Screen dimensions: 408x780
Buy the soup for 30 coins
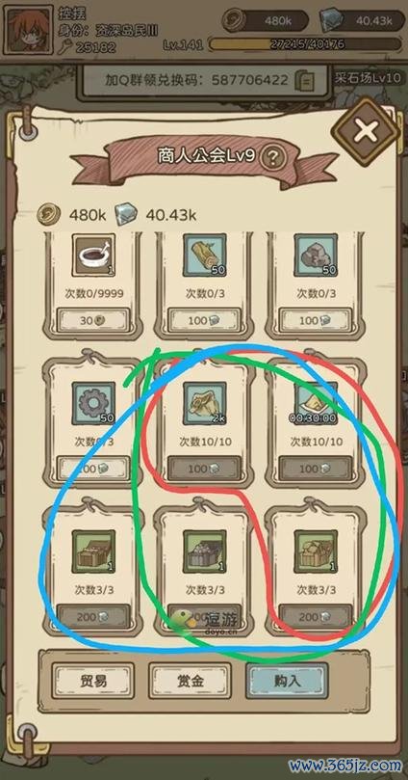pyautogui.click(x=93, y=320)
